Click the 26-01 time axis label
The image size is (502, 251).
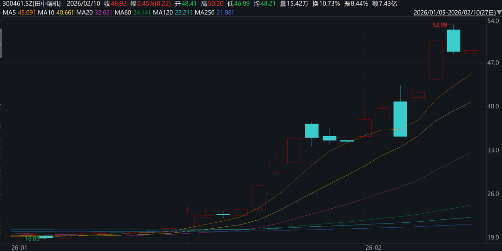[x=19, y=248]
